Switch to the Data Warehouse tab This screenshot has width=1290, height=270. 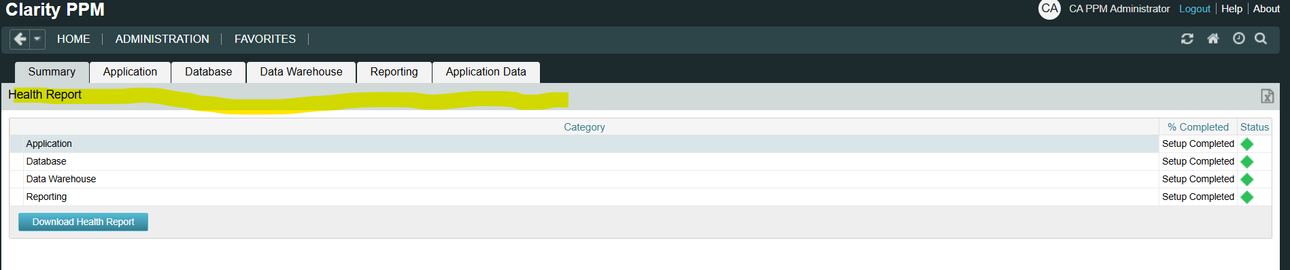[301, 72]
